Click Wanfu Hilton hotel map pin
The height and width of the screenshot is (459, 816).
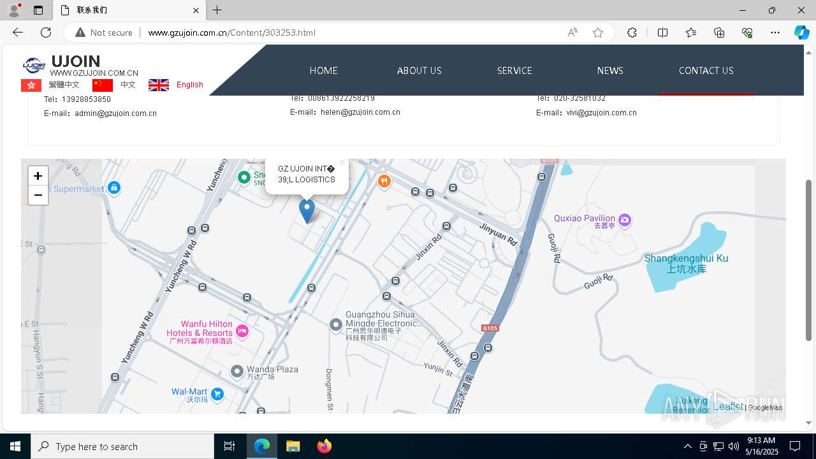(x=242, y=330)
